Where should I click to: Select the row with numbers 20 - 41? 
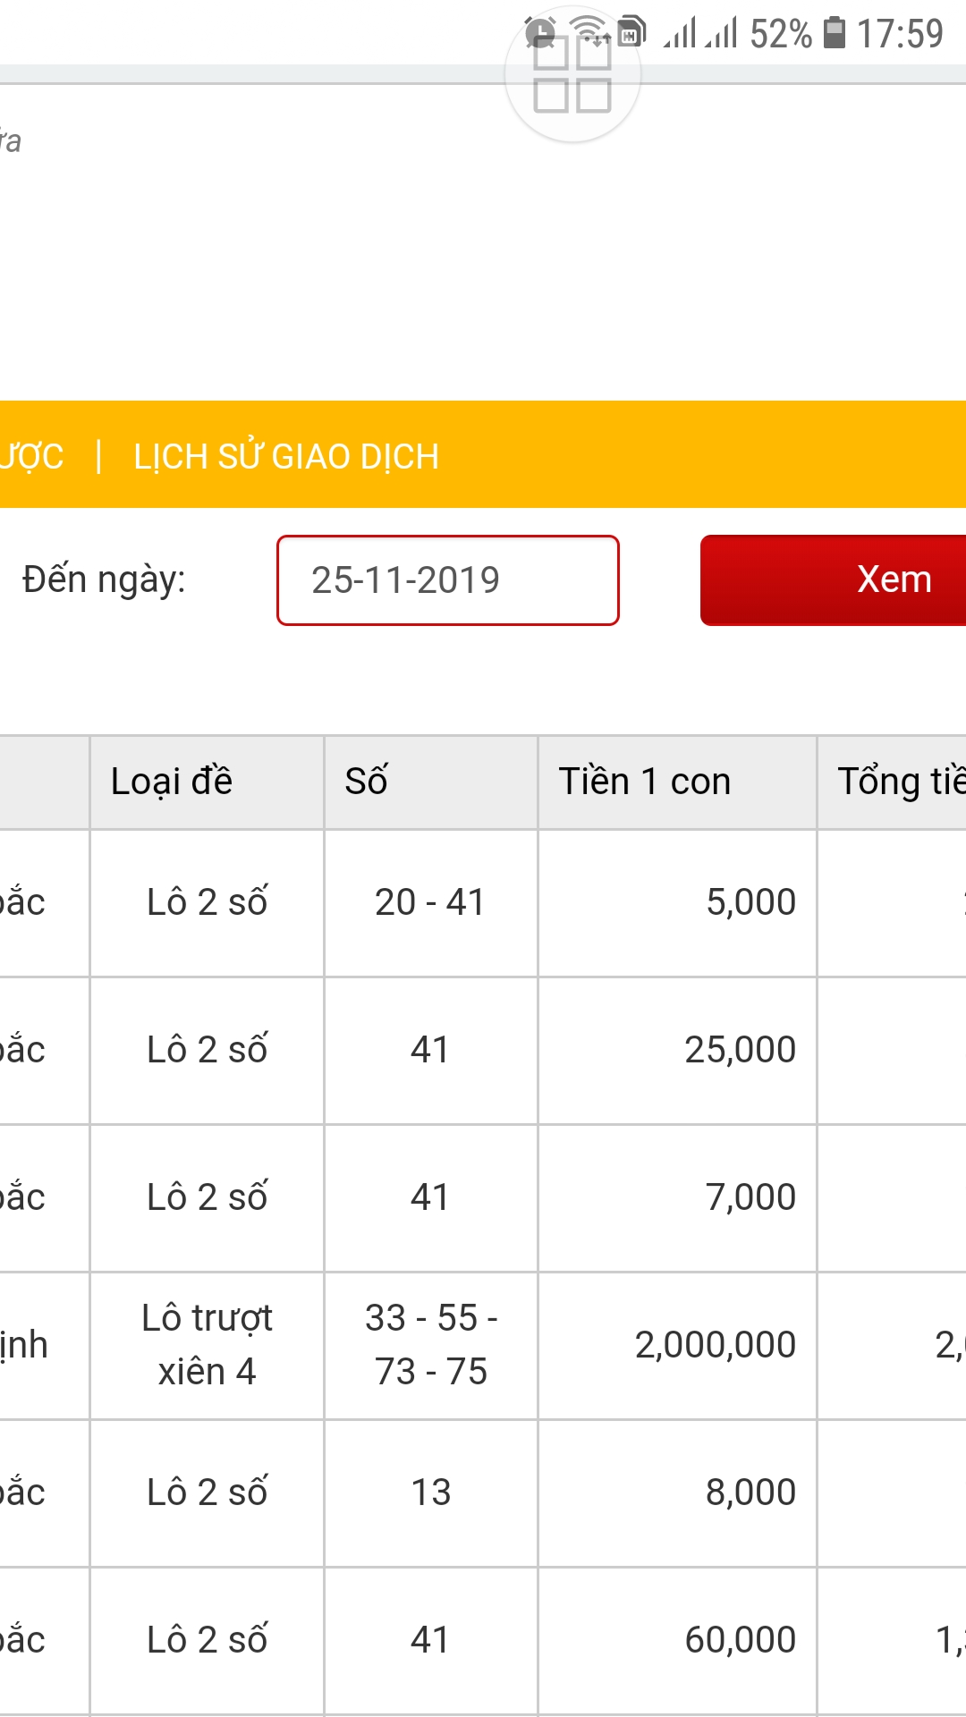(430, 902)
